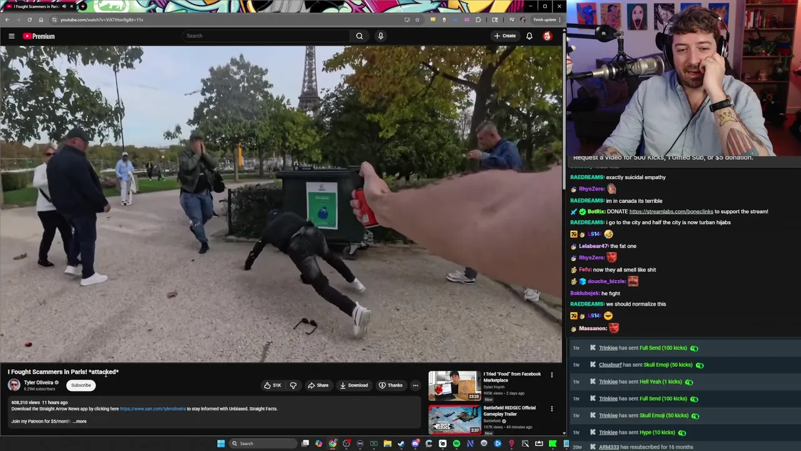
Task: Open the YouTube account avatar menu
Action: click(548, 36)
